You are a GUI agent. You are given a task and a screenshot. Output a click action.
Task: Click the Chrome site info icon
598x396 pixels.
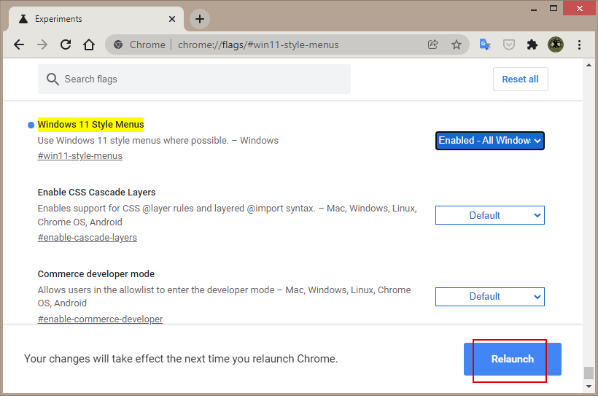pyautogui.click(x=118, y=44)
